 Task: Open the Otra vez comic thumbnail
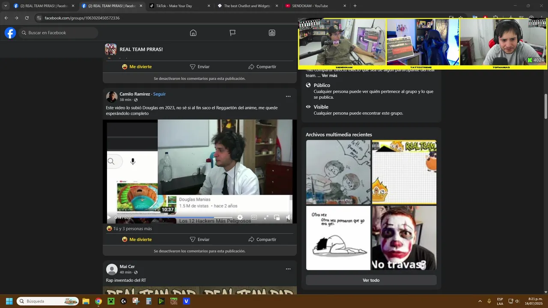(x=338, y=238)
